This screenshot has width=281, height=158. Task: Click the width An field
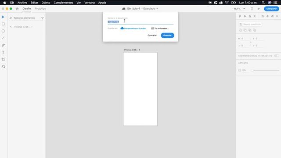click(x=245, y=39)
